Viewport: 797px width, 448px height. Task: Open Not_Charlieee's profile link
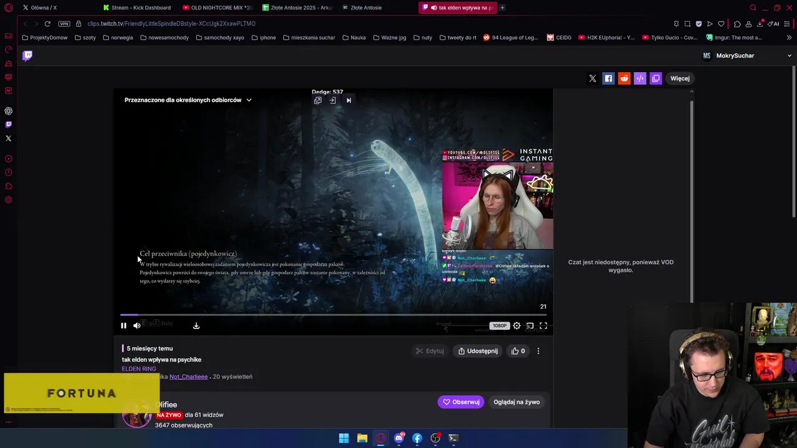(x=188, y=376)
